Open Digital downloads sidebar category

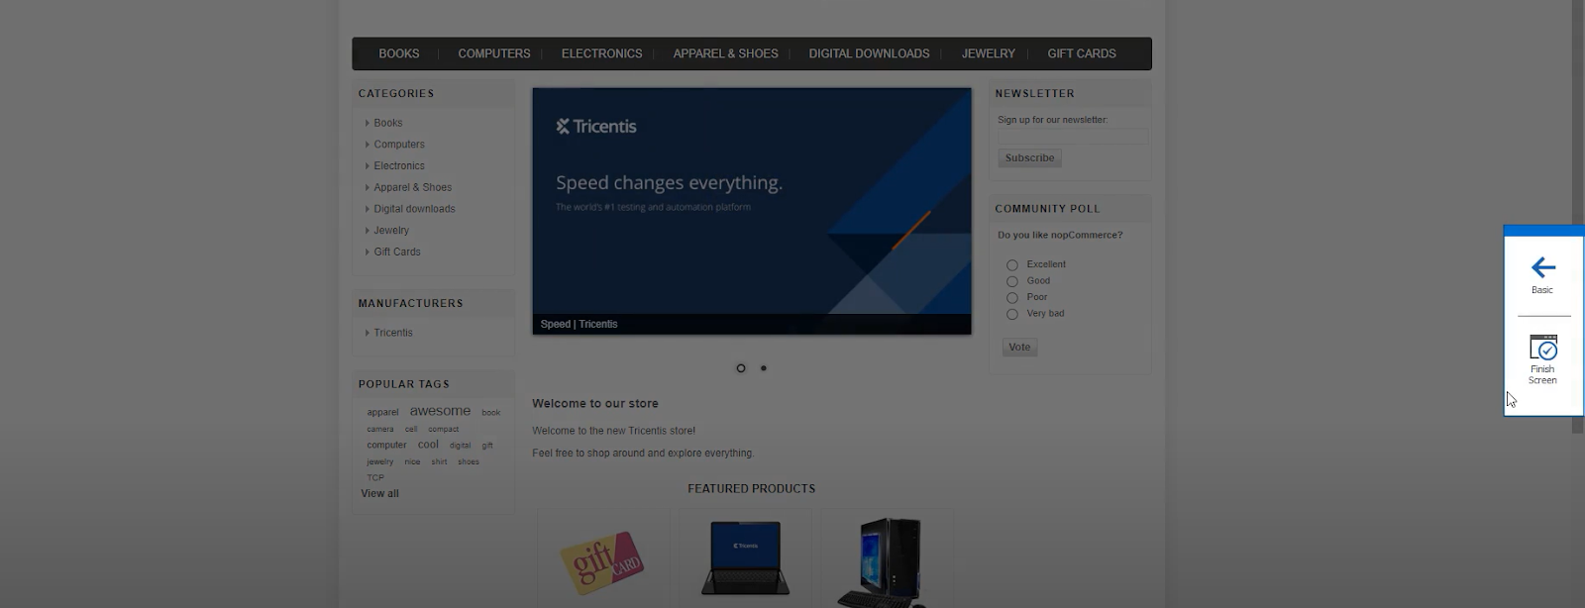415,209
